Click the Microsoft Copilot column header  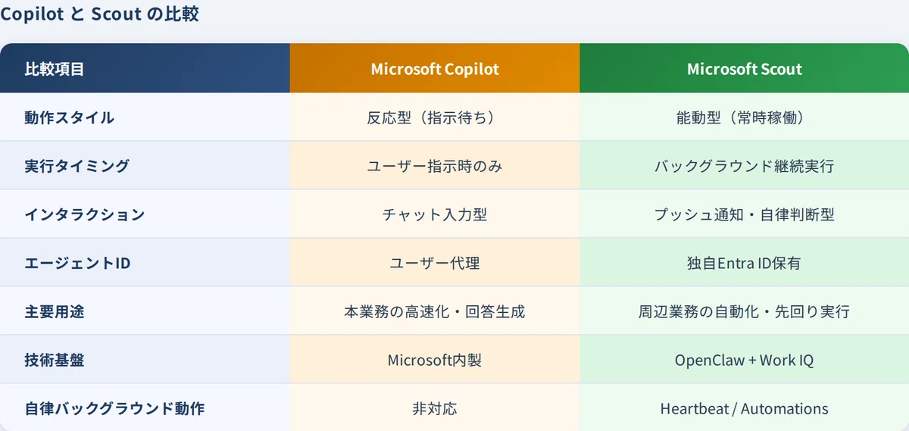[x=435, y=68]
